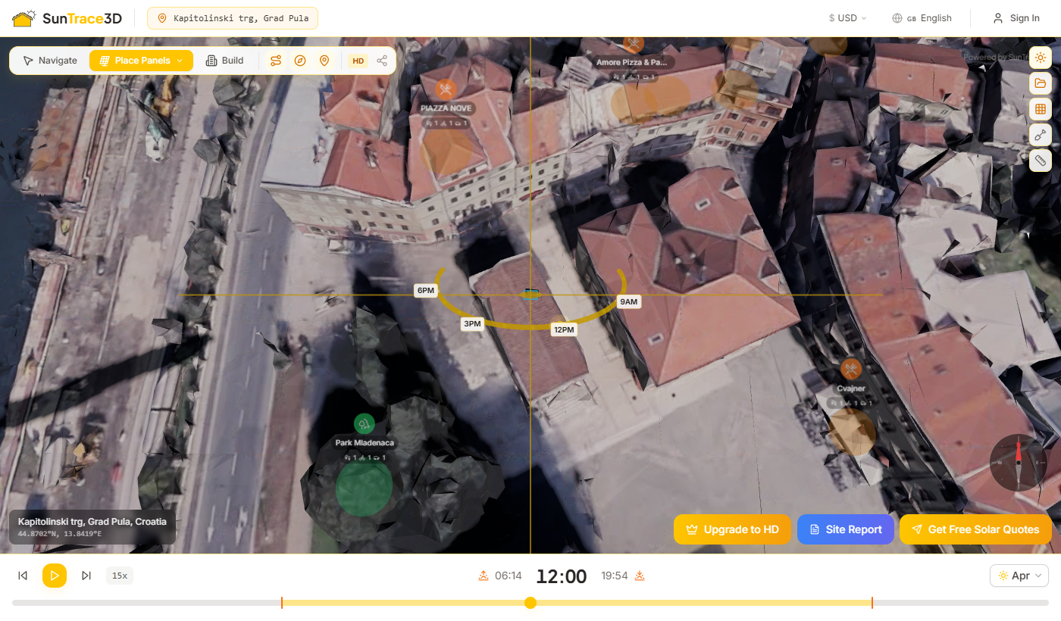Toggle the sun icon in right sidebar
This screenshot has width=1061, height=621.
[x=1040, y=58]
